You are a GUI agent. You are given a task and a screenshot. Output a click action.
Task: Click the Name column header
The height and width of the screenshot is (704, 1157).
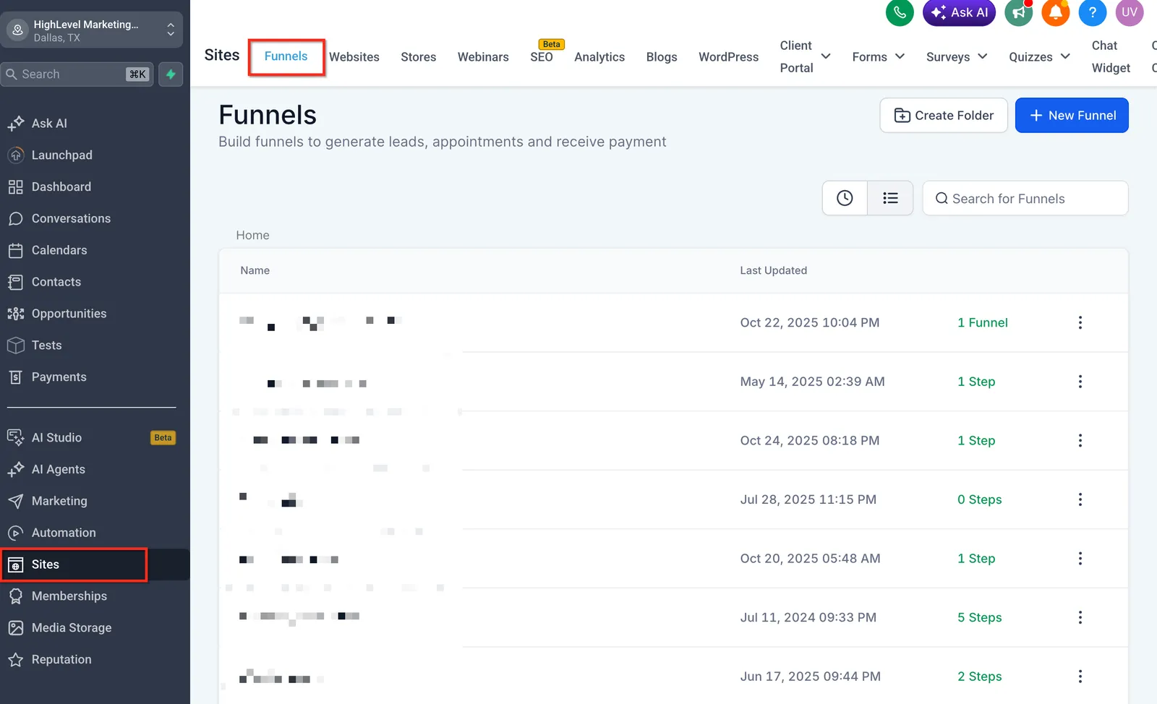click(x=255, y=270)
